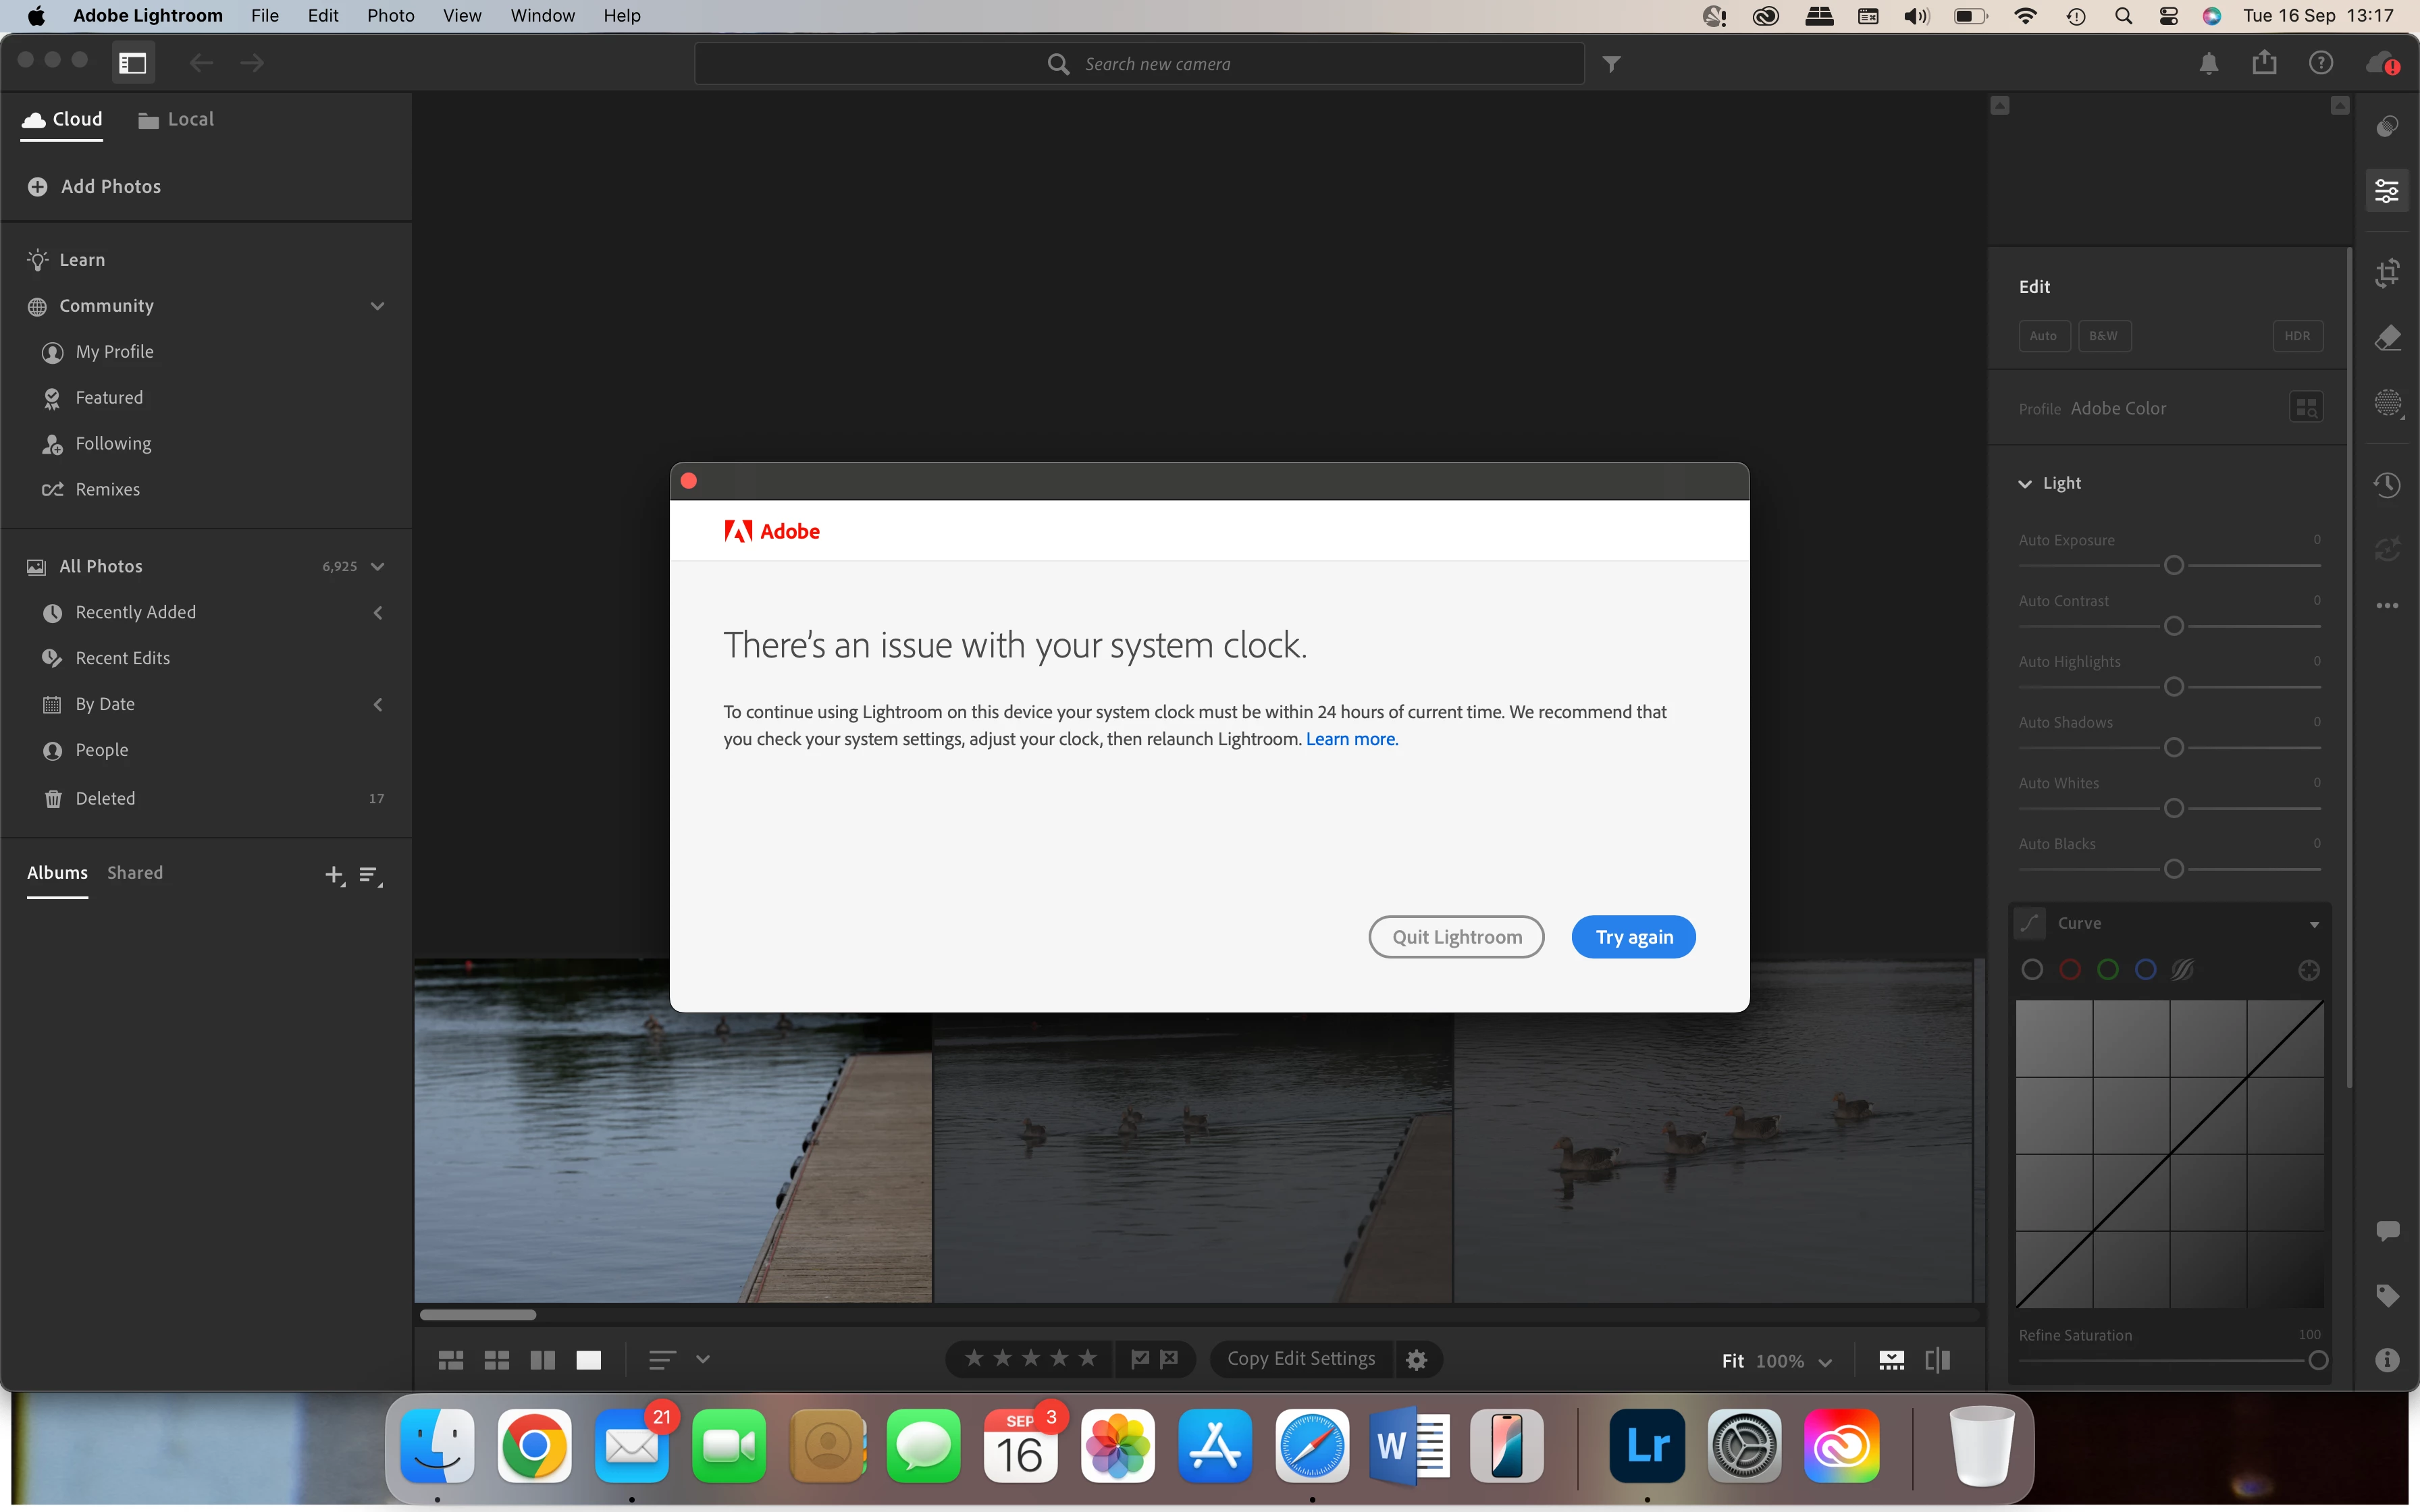Toggle the B&W edit mode
The image size is (2420, 1512).
[x=2103, y=336]
